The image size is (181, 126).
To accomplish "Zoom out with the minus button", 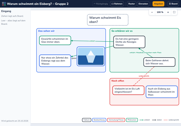I will coord(152,12).
